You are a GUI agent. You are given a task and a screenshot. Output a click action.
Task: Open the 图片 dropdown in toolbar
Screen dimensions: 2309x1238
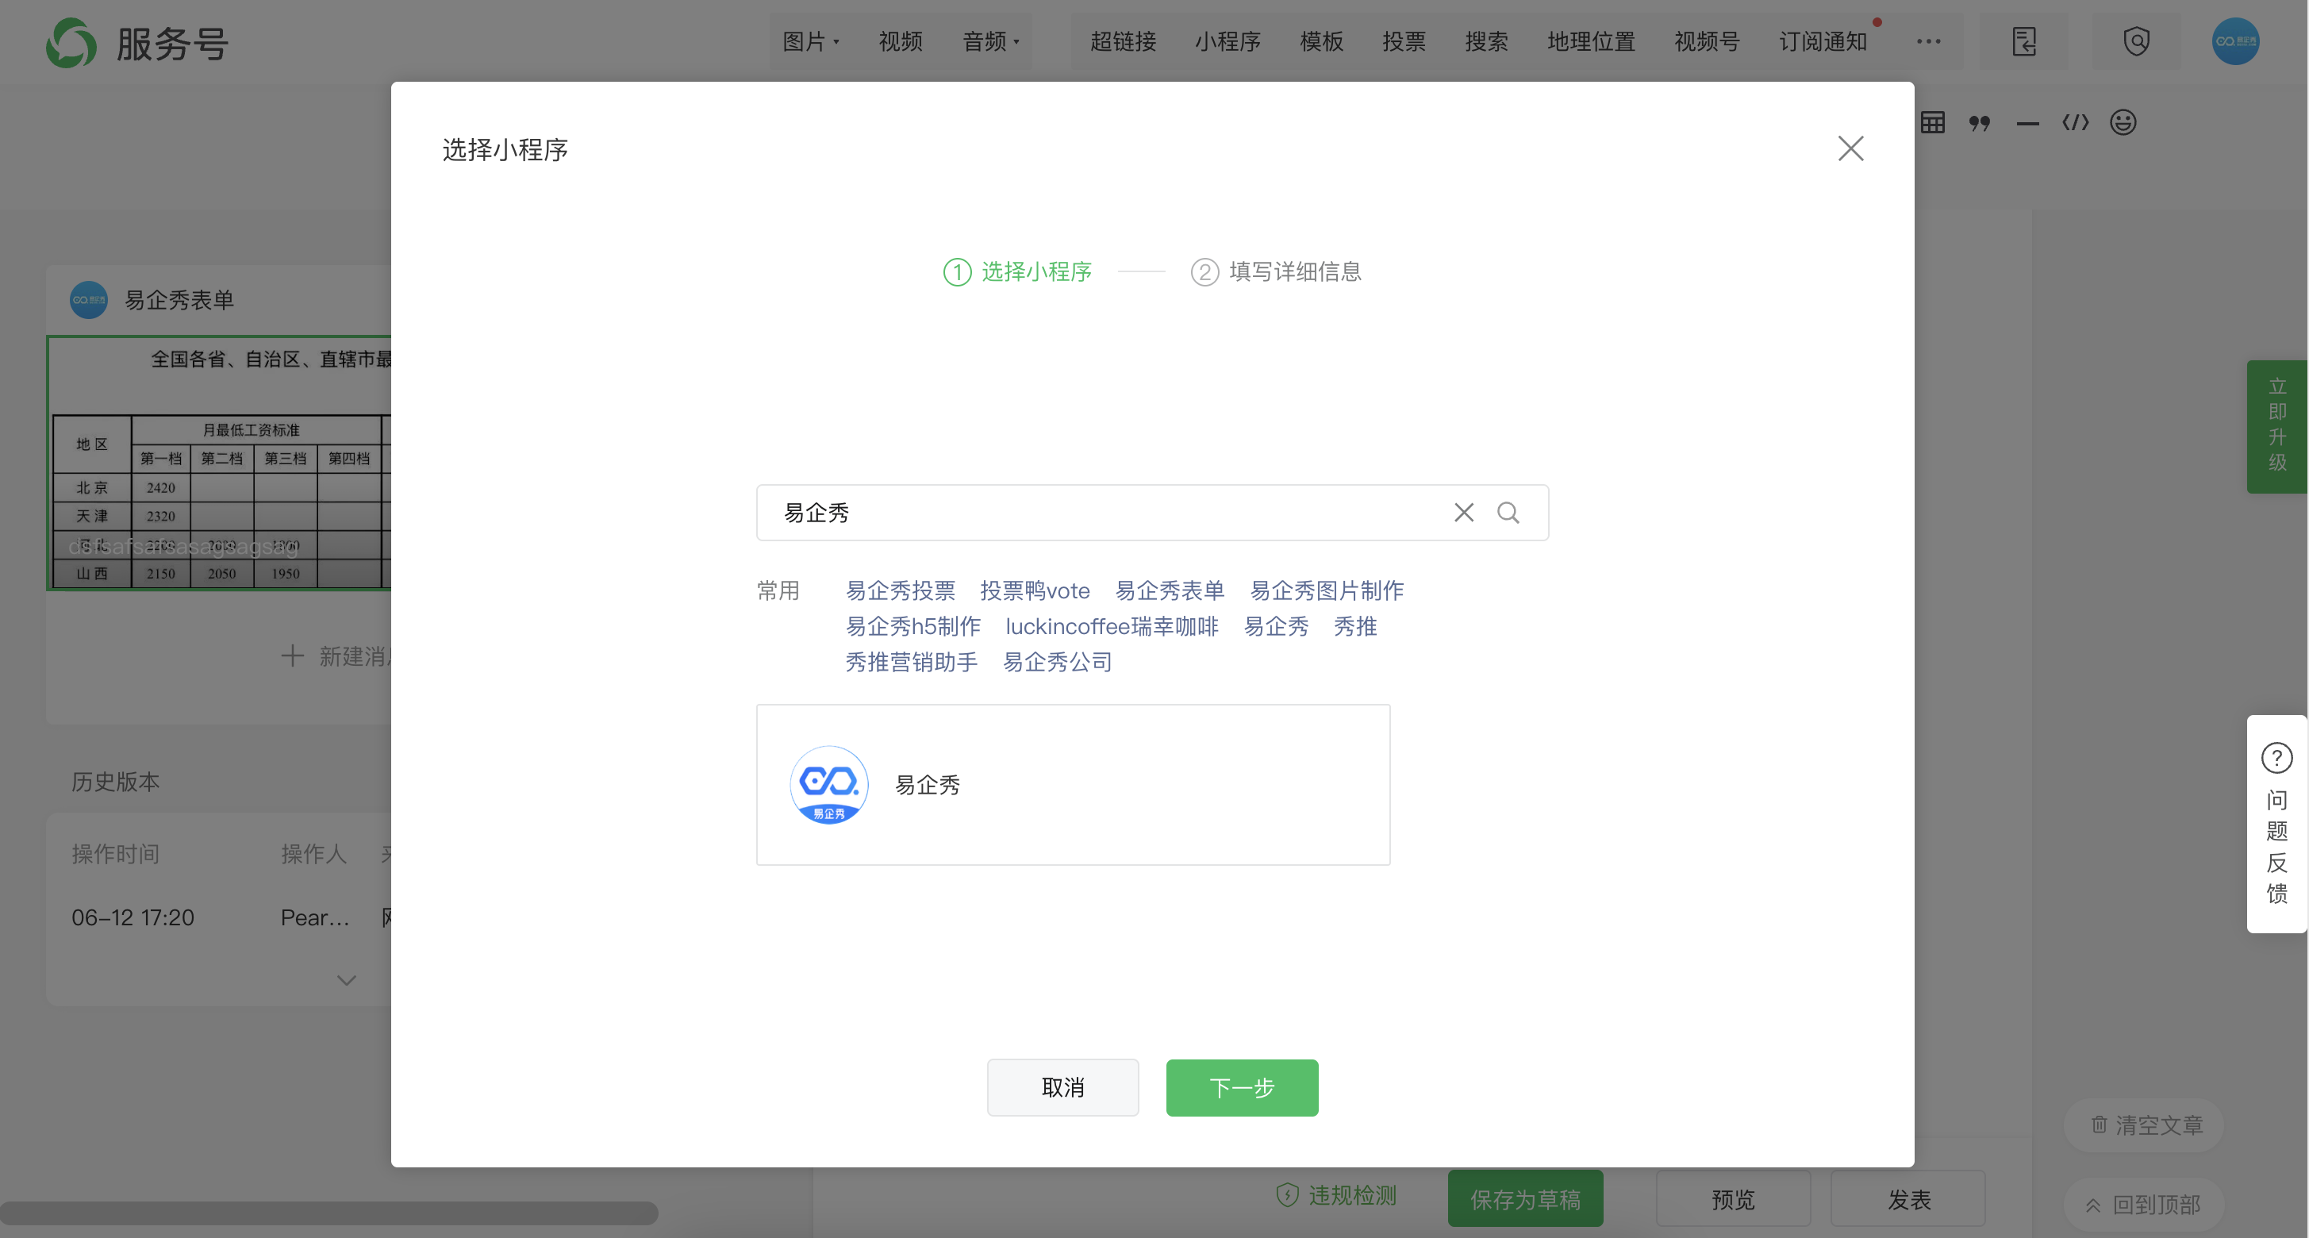click(x=811, y=41)
